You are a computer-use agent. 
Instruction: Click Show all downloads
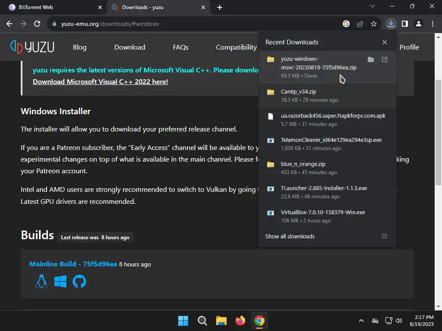click(328, 237)
